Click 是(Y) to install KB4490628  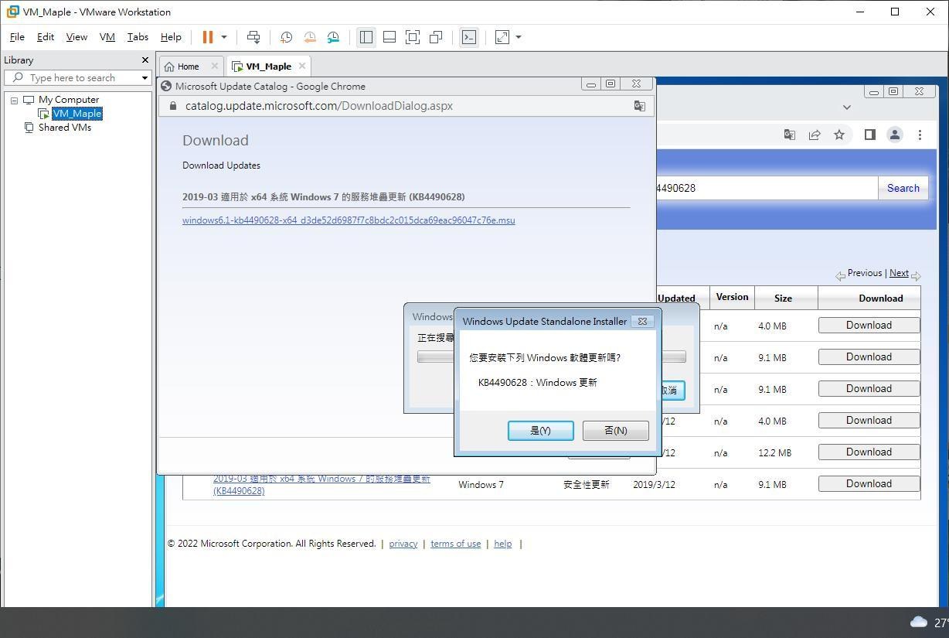click(540, 430)
